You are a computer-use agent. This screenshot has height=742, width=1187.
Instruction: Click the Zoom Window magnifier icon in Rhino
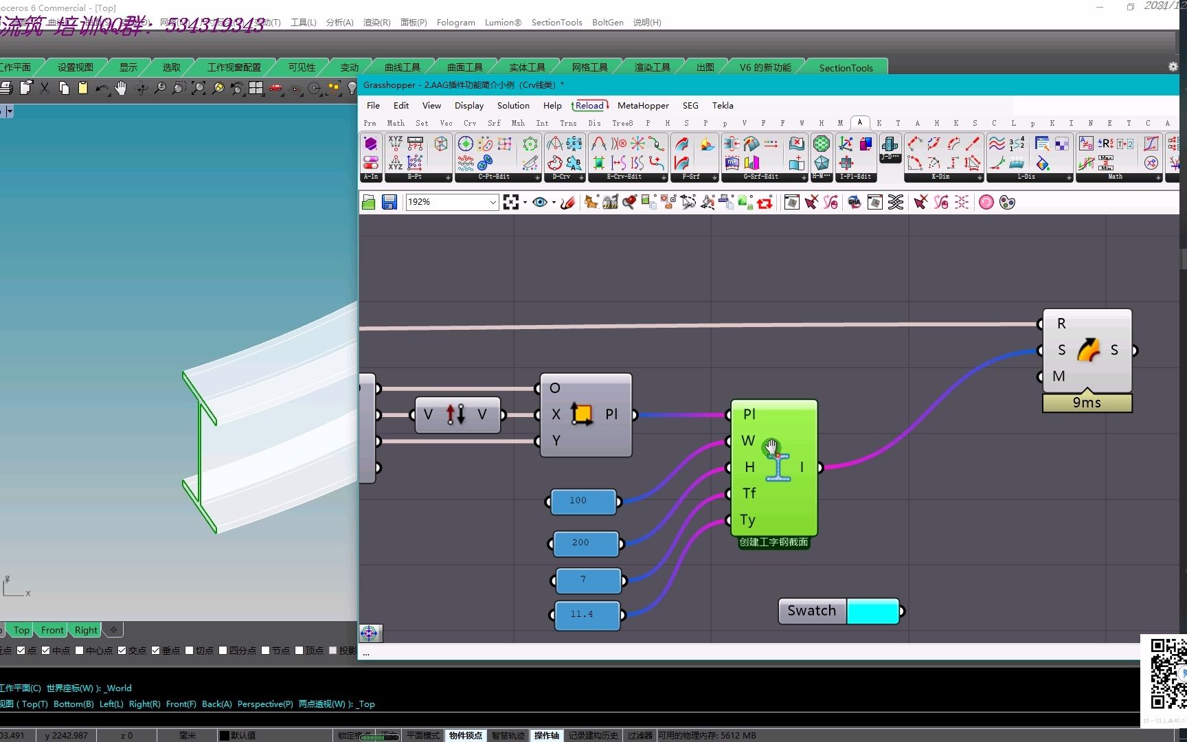tap(179, 88)
